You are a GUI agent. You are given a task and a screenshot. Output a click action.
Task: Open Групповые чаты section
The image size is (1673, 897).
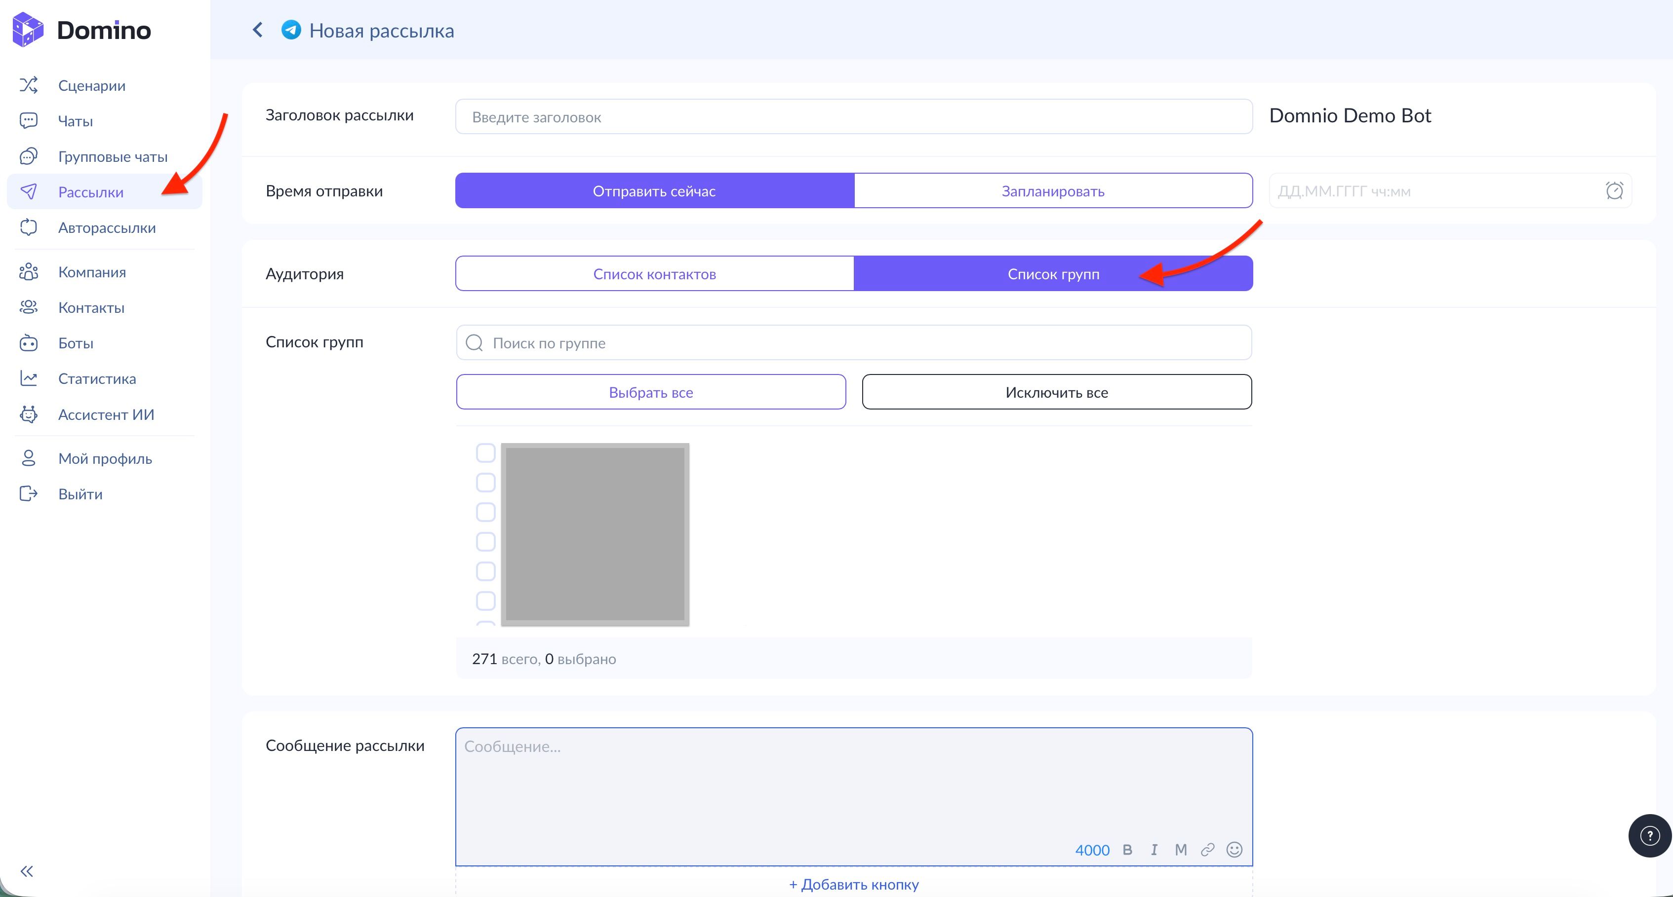[113, 156]
